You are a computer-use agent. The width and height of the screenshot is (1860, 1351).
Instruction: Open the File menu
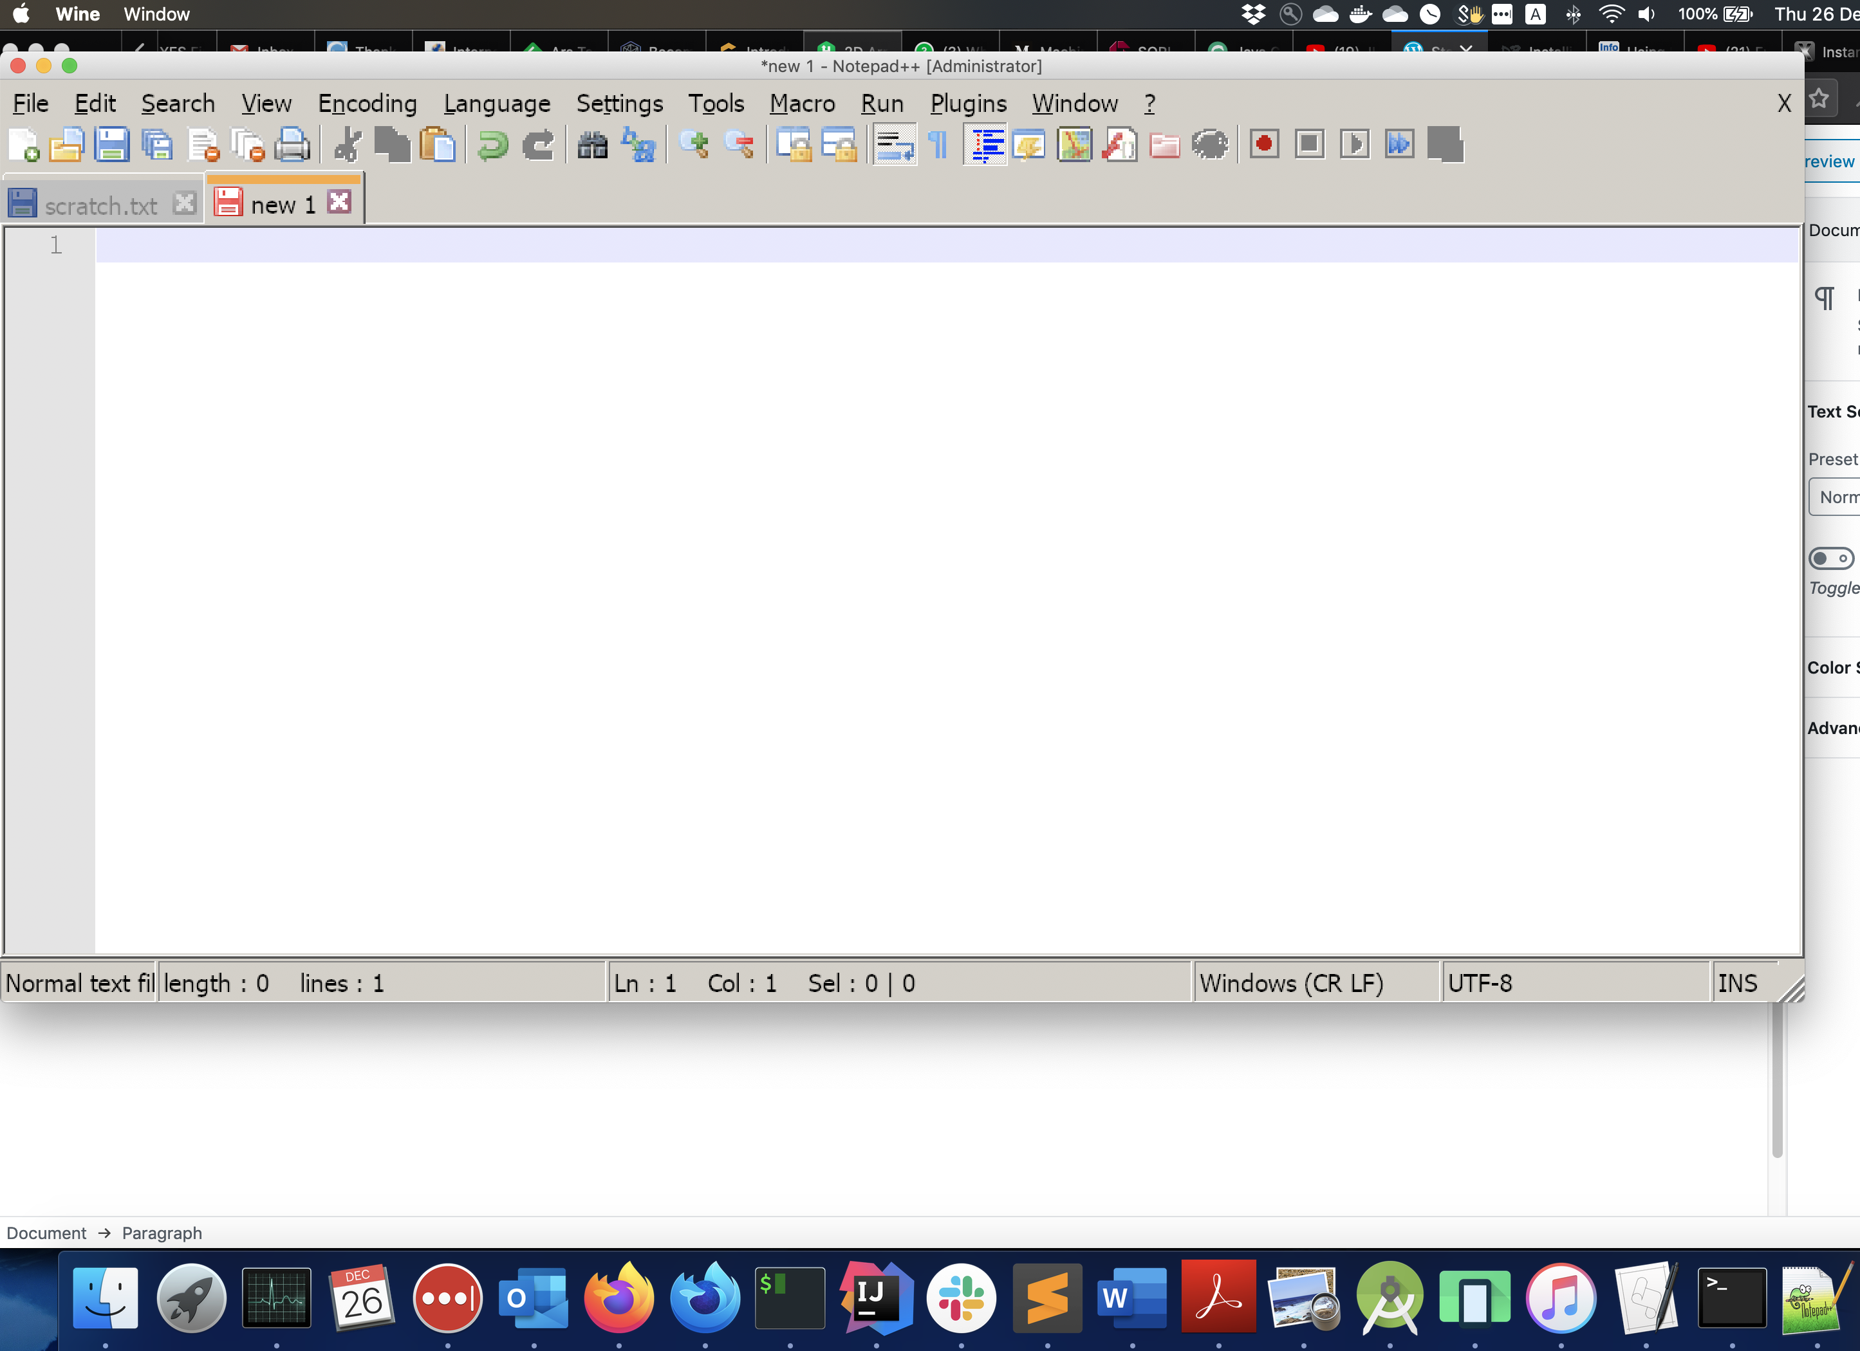[x=31, y=104]
